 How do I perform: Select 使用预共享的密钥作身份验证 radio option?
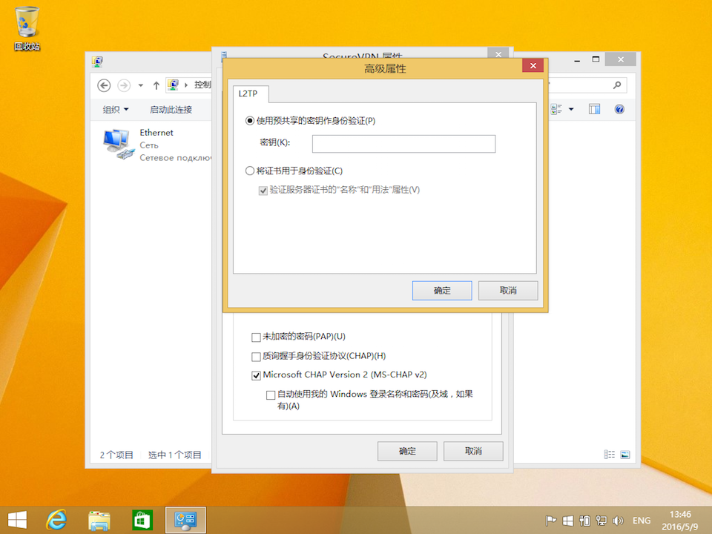point(311,121)
